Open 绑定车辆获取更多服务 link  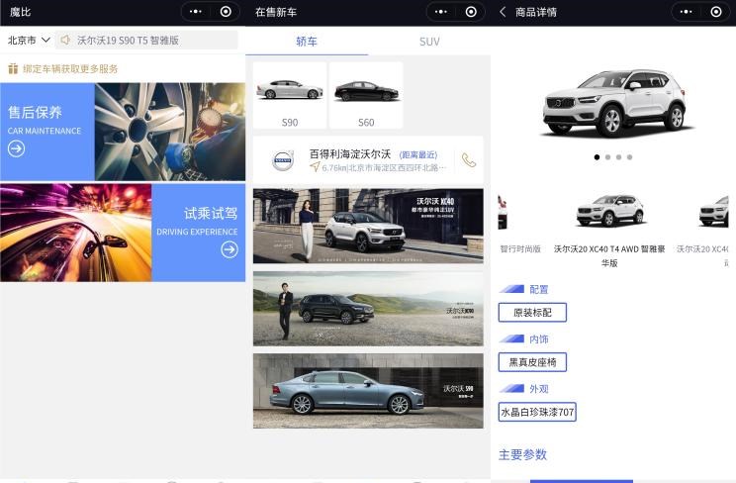coord(70,68)
